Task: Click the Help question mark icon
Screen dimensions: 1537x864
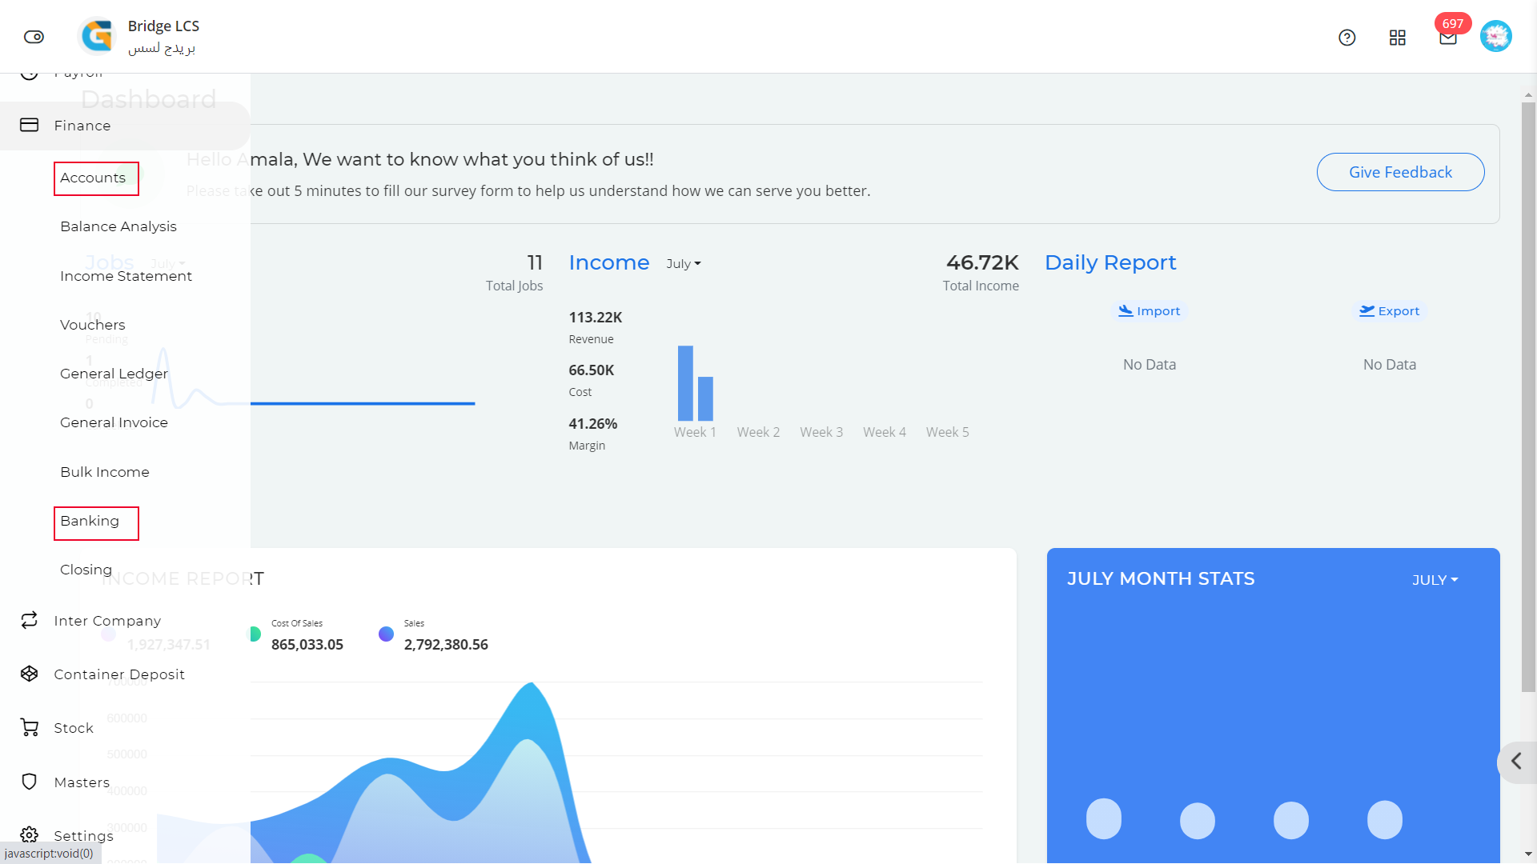Action: (1347, 36)
